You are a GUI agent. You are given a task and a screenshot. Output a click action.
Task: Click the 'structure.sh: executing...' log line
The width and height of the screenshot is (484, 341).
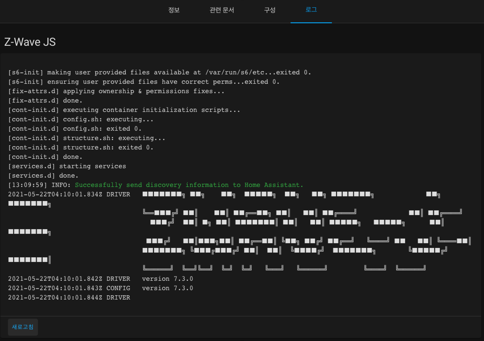click(87, 138)
